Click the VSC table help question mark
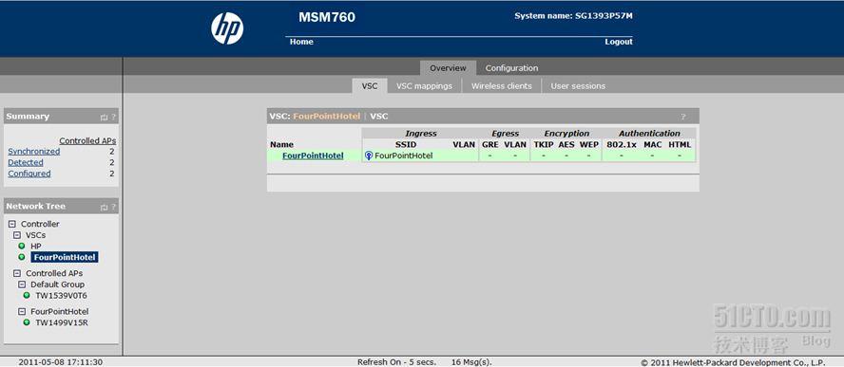 683,117
